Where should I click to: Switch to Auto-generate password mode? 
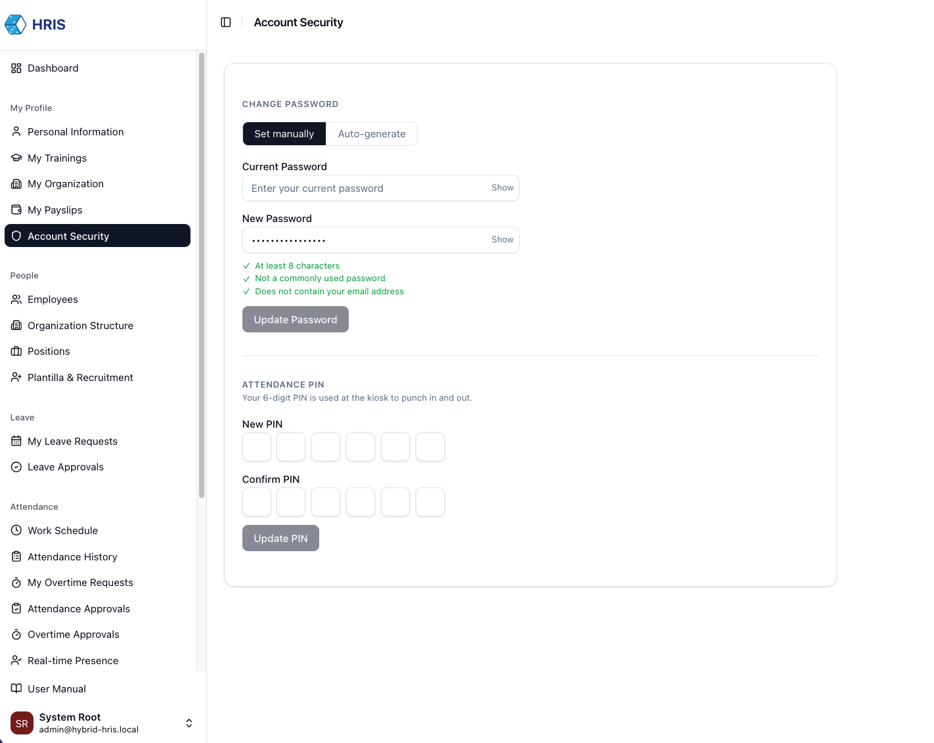(x=372, y=134)
